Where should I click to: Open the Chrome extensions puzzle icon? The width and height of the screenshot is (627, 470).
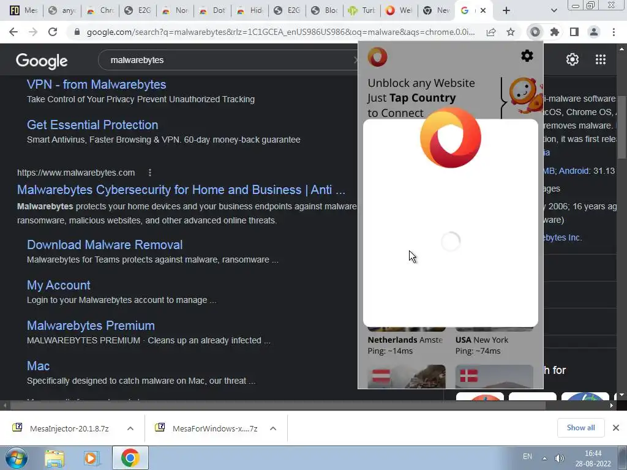tap(555, 32)
